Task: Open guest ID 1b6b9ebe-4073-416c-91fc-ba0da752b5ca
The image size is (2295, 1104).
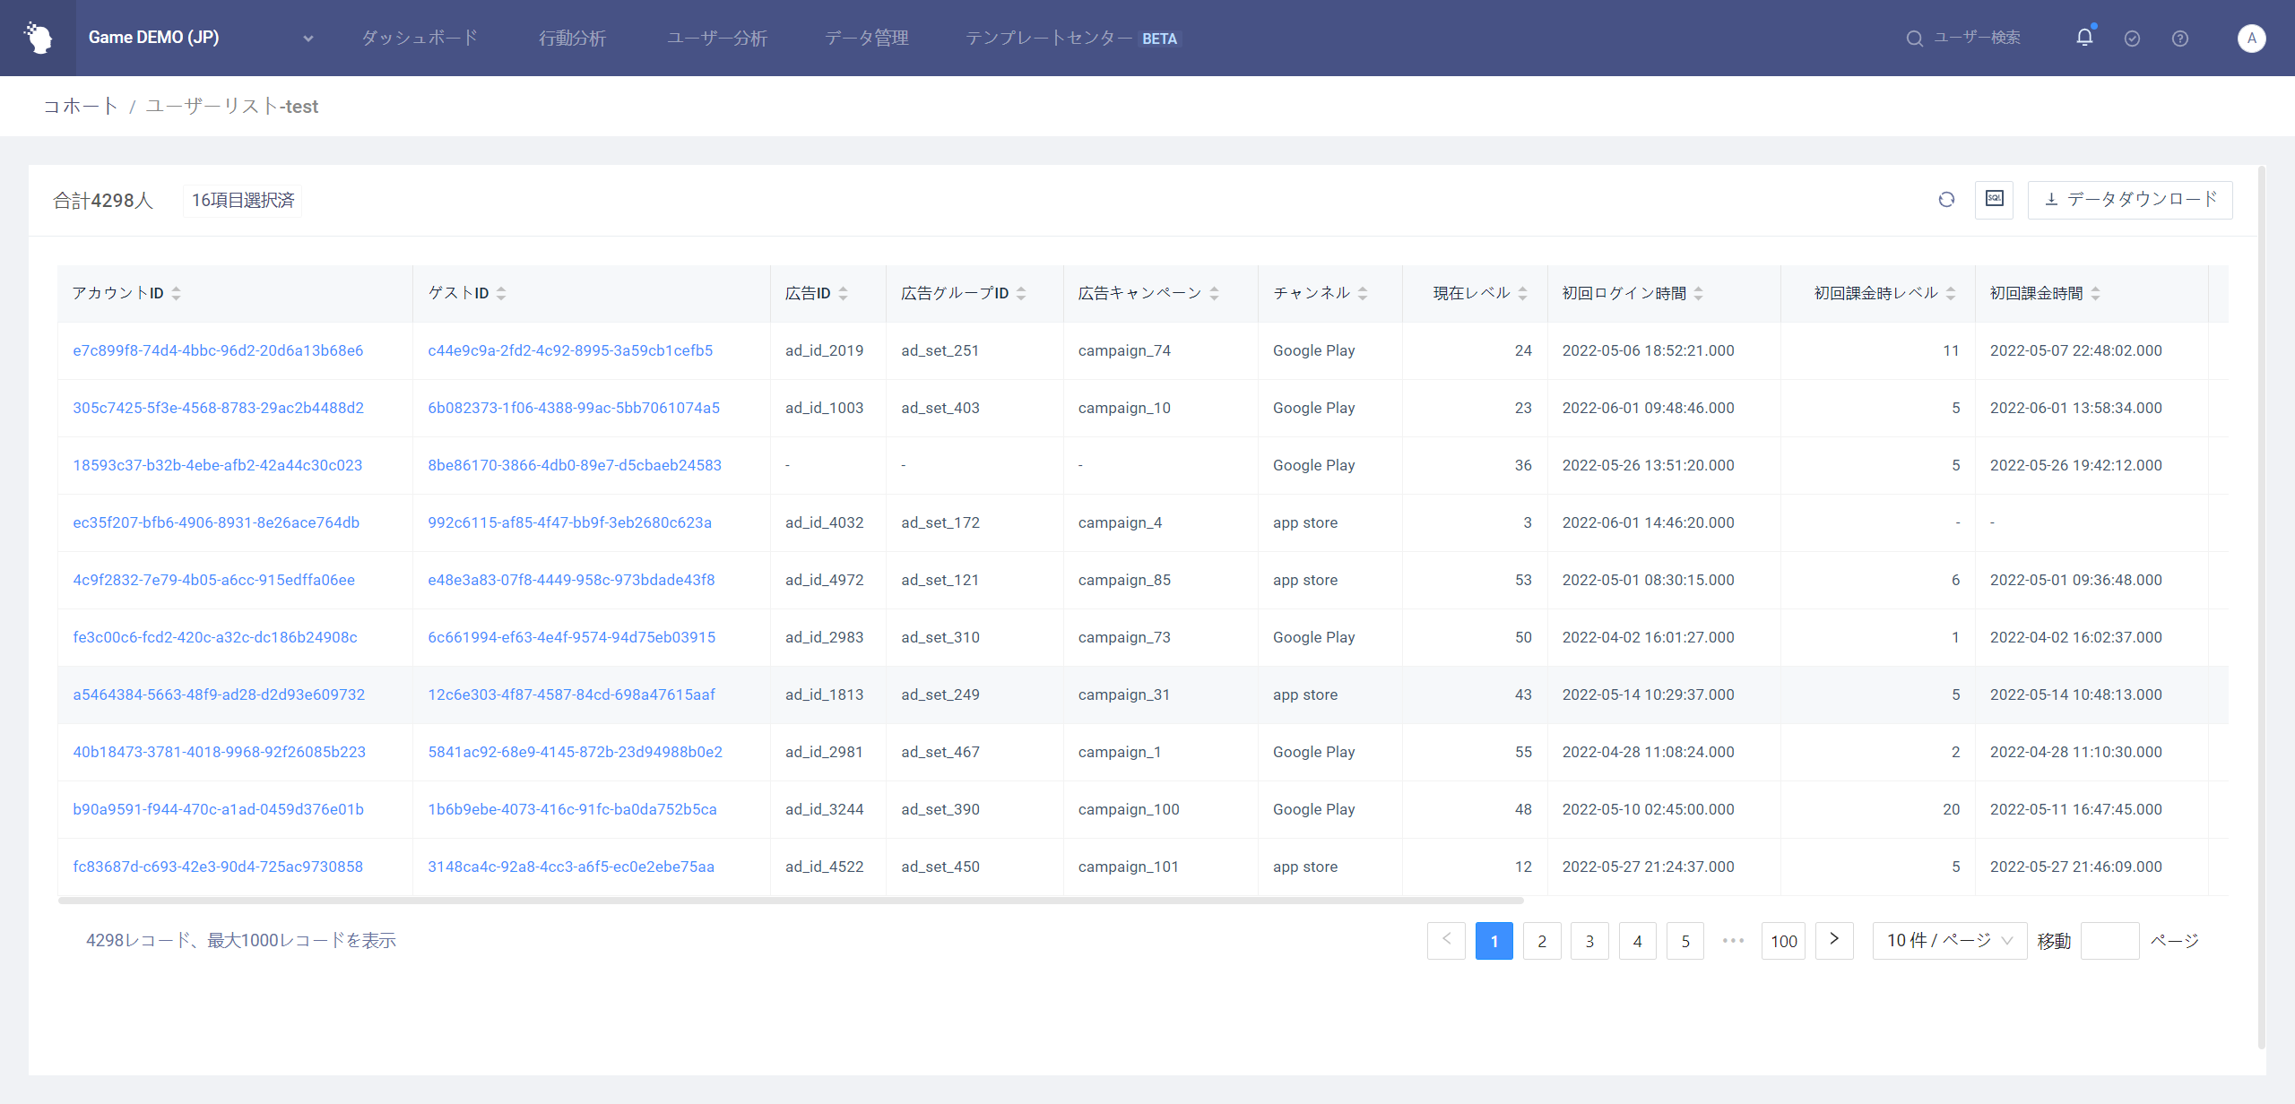Action: [x=572, y=809]
